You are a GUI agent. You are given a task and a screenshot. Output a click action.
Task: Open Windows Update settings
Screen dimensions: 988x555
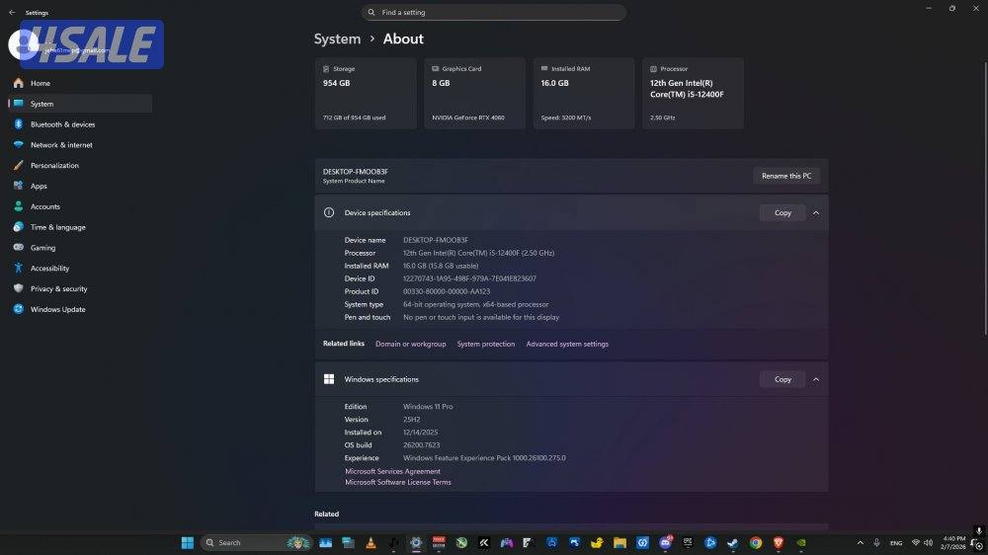pos(80,309)
